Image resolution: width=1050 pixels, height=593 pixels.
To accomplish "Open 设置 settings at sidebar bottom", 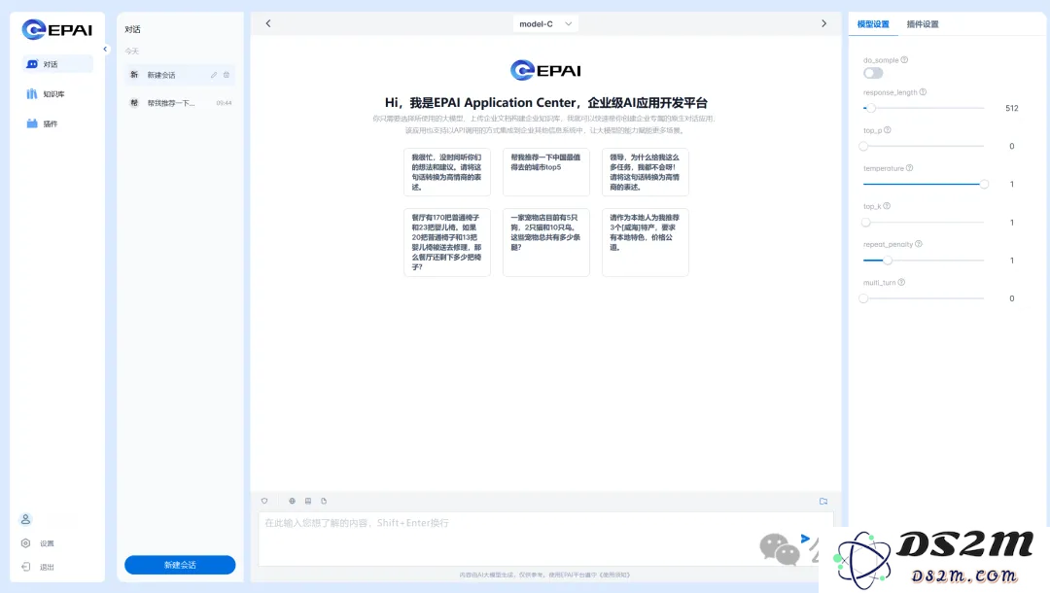I will click(38, 543).
